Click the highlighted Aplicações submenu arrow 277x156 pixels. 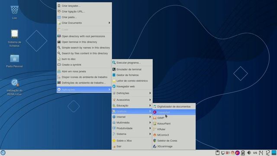pyautogui.click(x=110, y=90)
